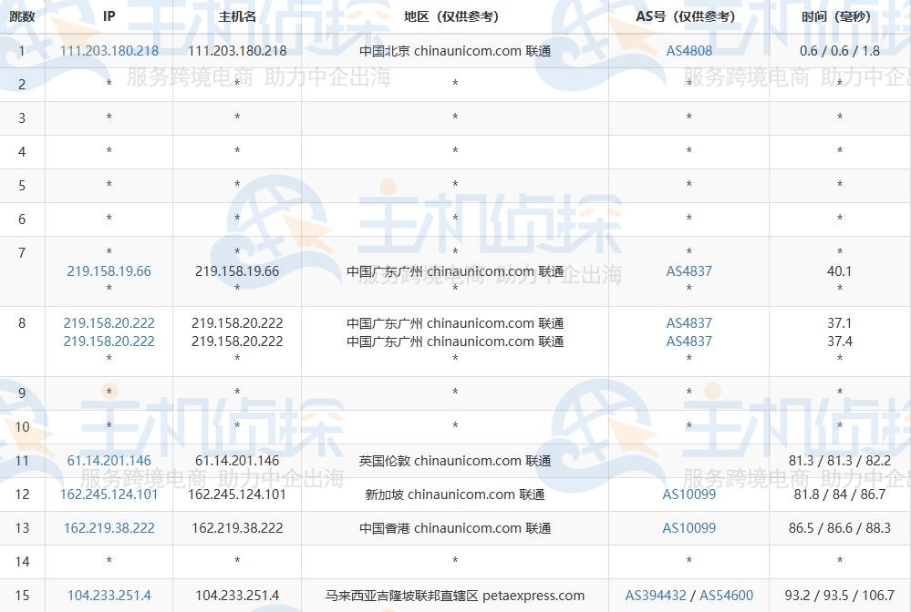Screen dimensions: 911x612
Task: Click the 跳数 column header
Action: click(22, 16)
